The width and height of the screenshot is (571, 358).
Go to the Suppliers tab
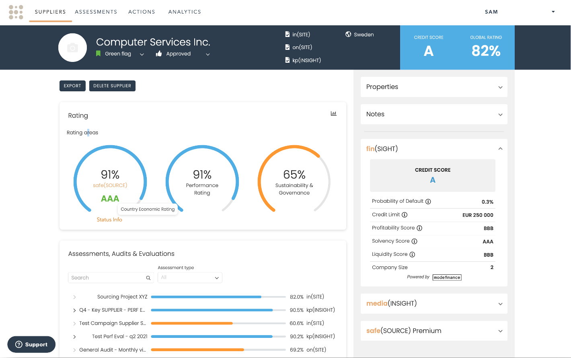[50, 12]
